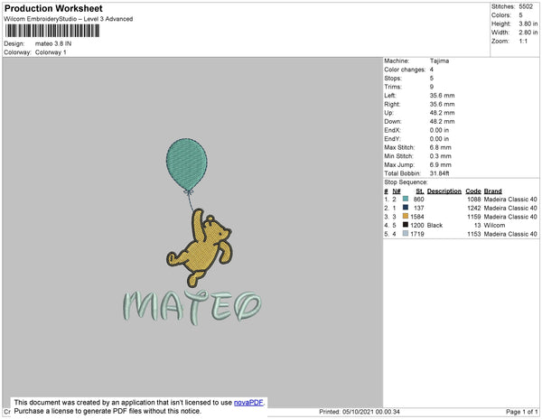Click the Min Stitch value 0.3 mm

click(x=441, y=156)
